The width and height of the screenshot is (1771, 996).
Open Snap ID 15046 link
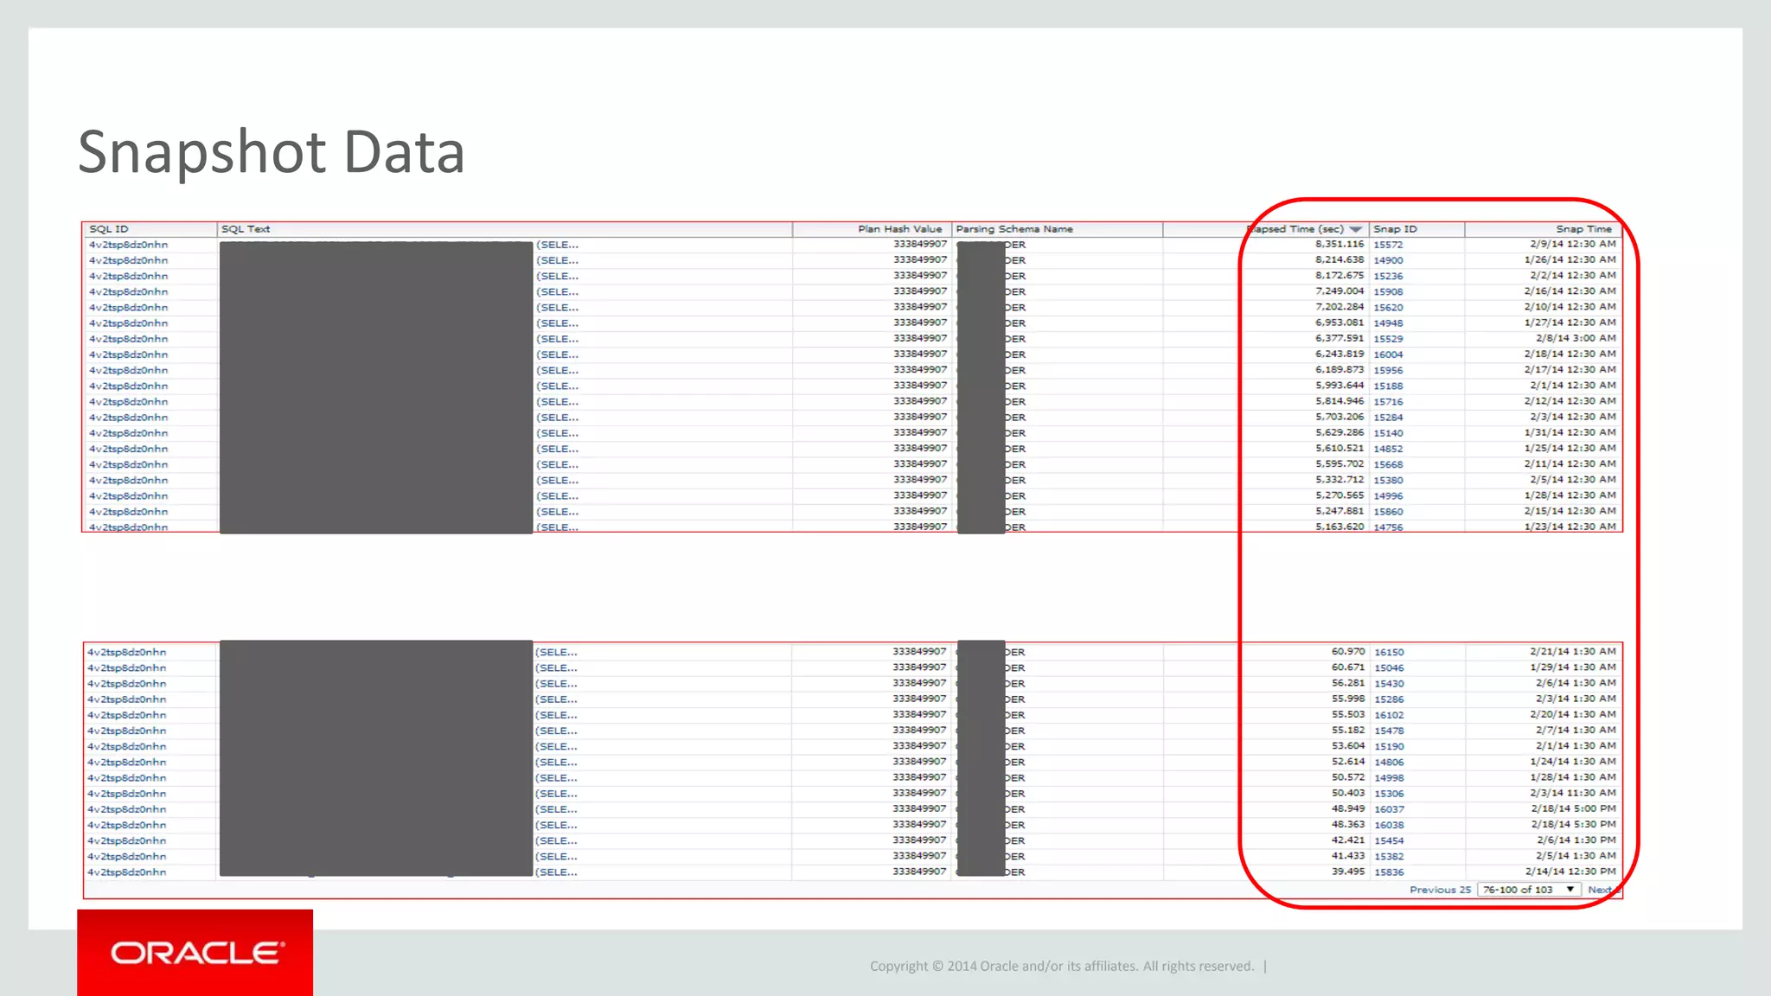1389,668
